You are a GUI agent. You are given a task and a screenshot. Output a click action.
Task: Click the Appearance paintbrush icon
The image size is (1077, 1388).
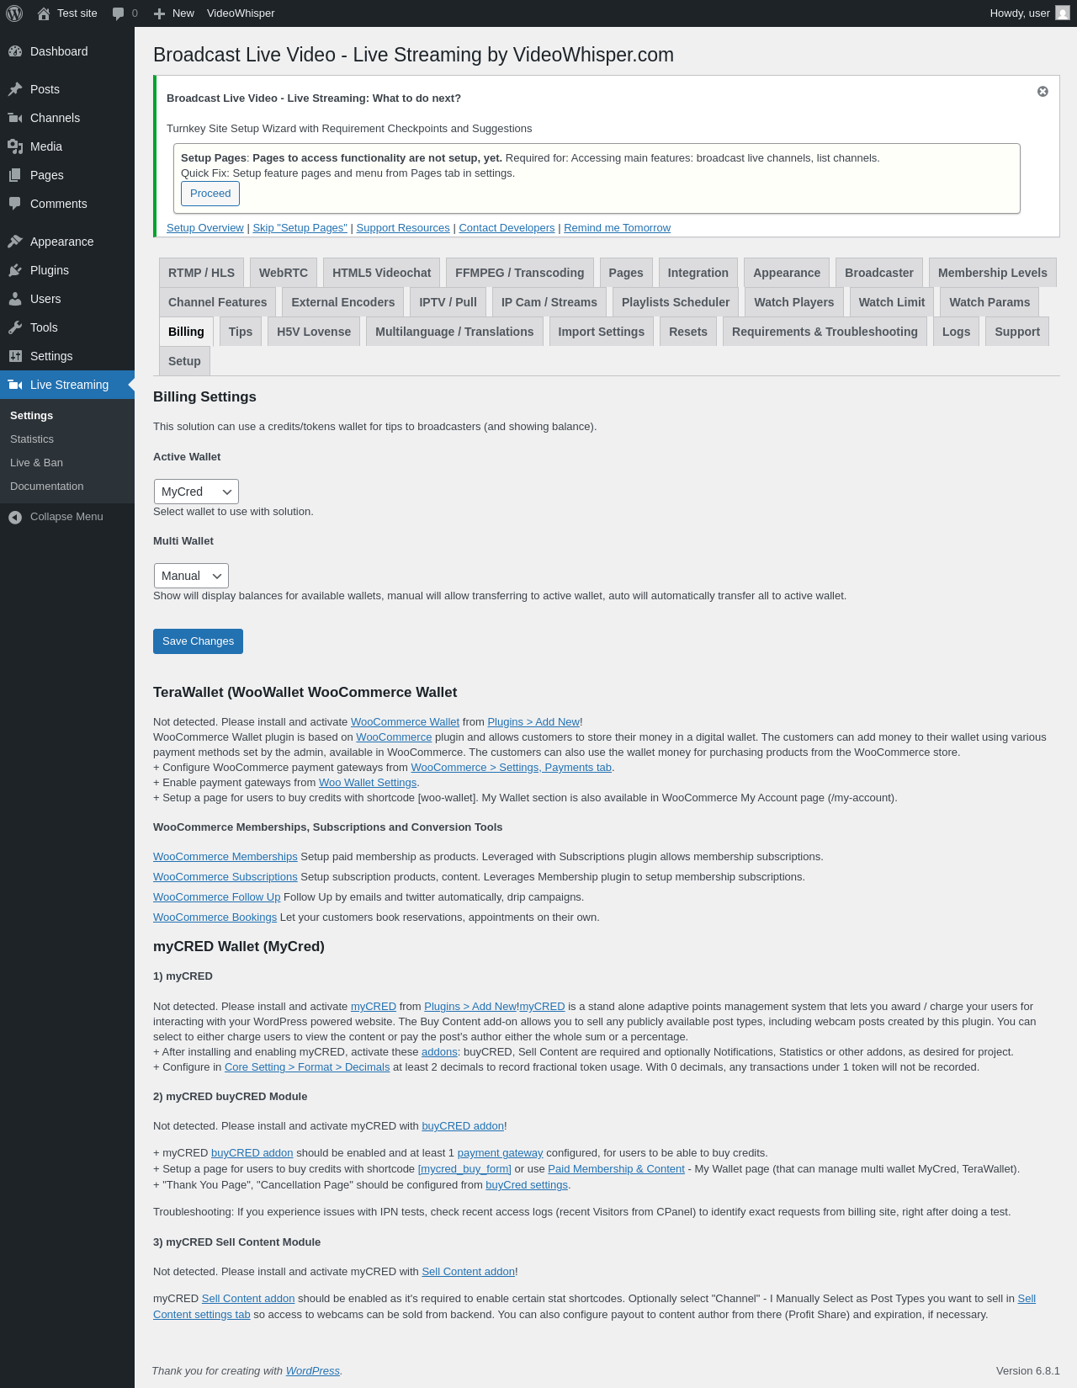15,242
